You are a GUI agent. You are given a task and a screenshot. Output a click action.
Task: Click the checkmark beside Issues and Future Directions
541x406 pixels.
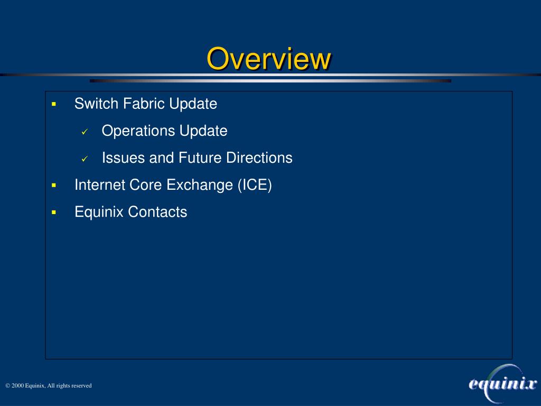point(85,159)
